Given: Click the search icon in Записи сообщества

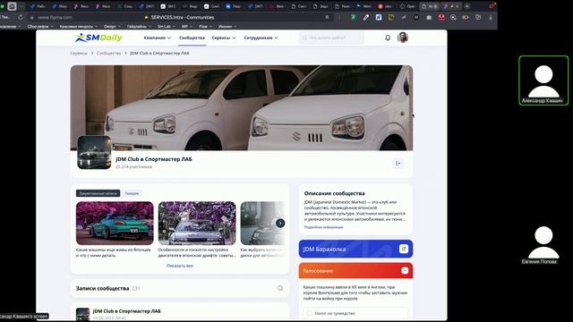Looking at the screenshot, I should pyautogui.click(x=280, y=288).
